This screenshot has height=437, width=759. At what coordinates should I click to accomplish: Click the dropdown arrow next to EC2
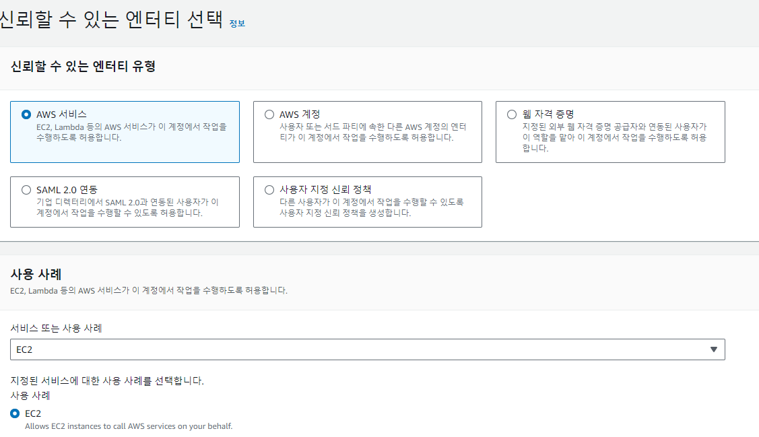click(713, 349)
